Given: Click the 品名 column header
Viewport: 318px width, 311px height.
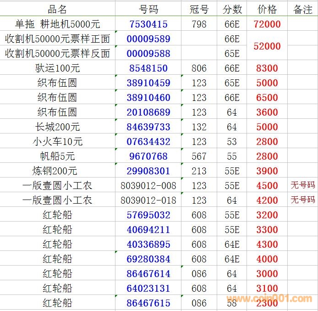Looking at the screenshot, I should 57,9.
